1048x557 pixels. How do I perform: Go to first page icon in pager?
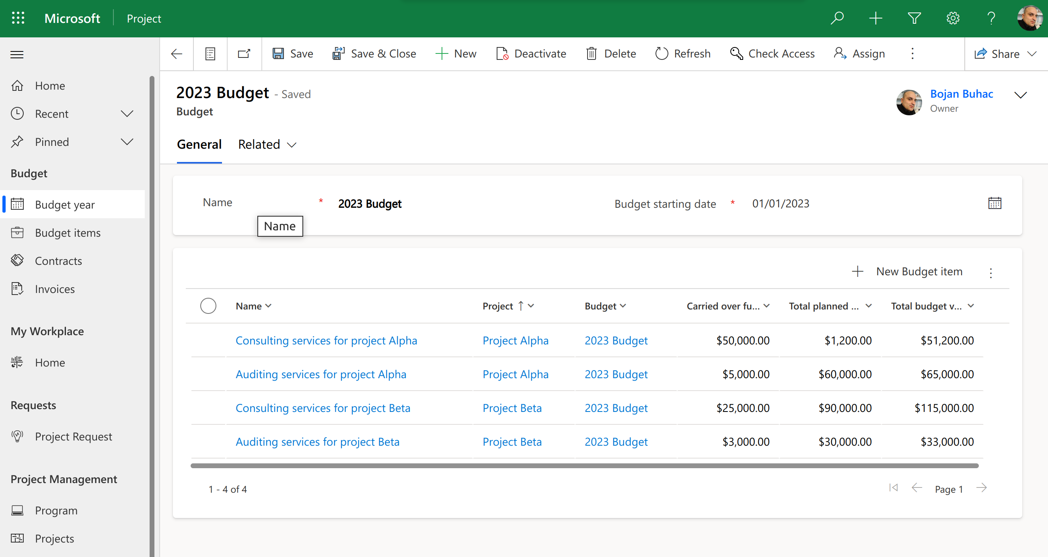[x=894, y=488]
